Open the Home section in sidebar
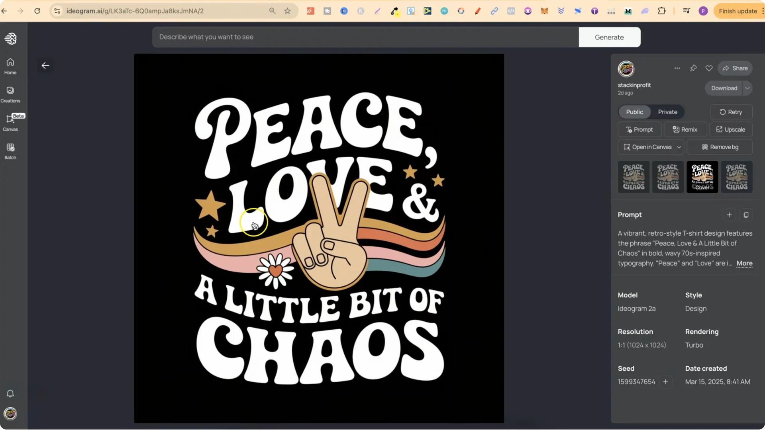Screen dimensions: 765x430 [x=10, y=66]
